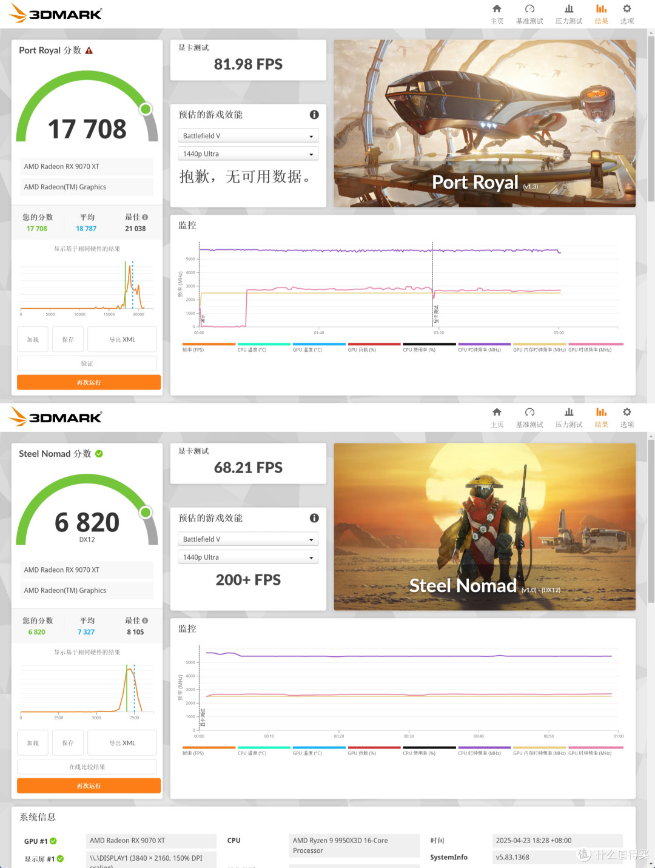
Task: Toggle GPU 温度 legend in Port Royal monitoring chart
Action: (319, 348)
